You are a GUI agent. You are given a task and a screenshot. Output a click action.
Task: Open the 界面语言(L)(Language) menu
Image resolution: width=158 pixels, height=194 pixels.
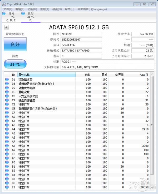[x=92, y=9]
